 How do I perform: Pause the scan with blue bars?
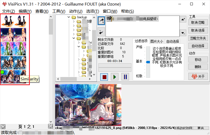pos(125,77)
